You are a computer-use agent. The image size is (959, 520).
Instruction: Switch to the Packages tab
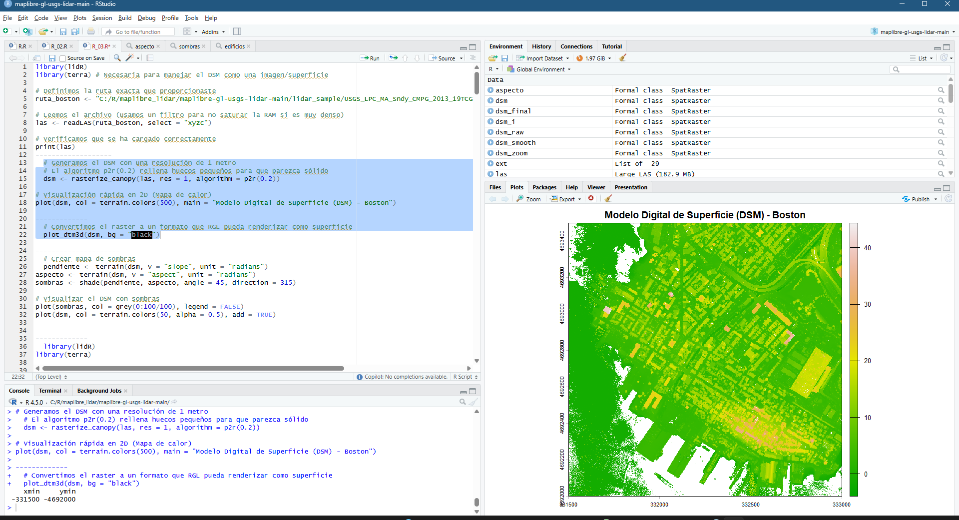(x=544, y=187)
